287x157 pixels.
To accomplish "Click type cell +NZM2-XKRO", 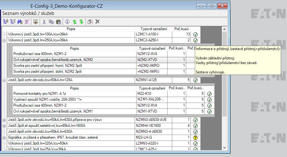I will click(152, 66).
